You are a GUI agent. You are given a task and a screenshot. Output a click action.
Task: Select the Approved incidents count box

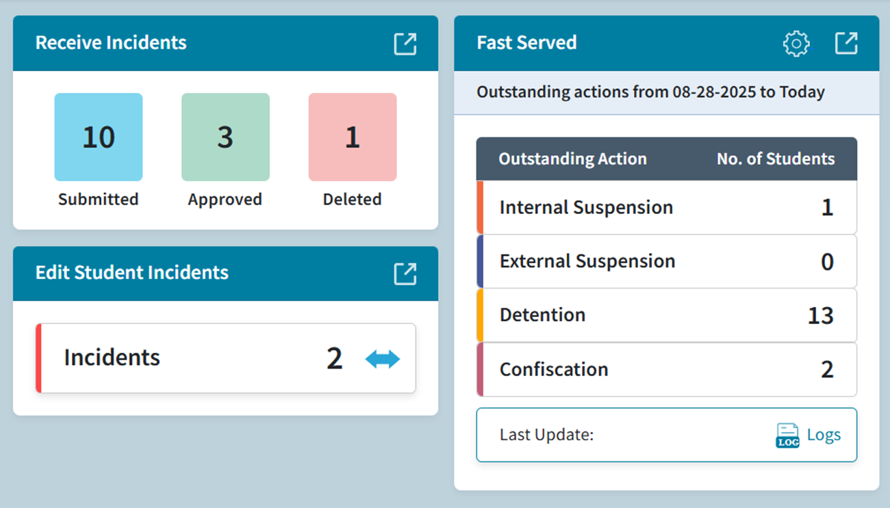click(x=225, y=137)
